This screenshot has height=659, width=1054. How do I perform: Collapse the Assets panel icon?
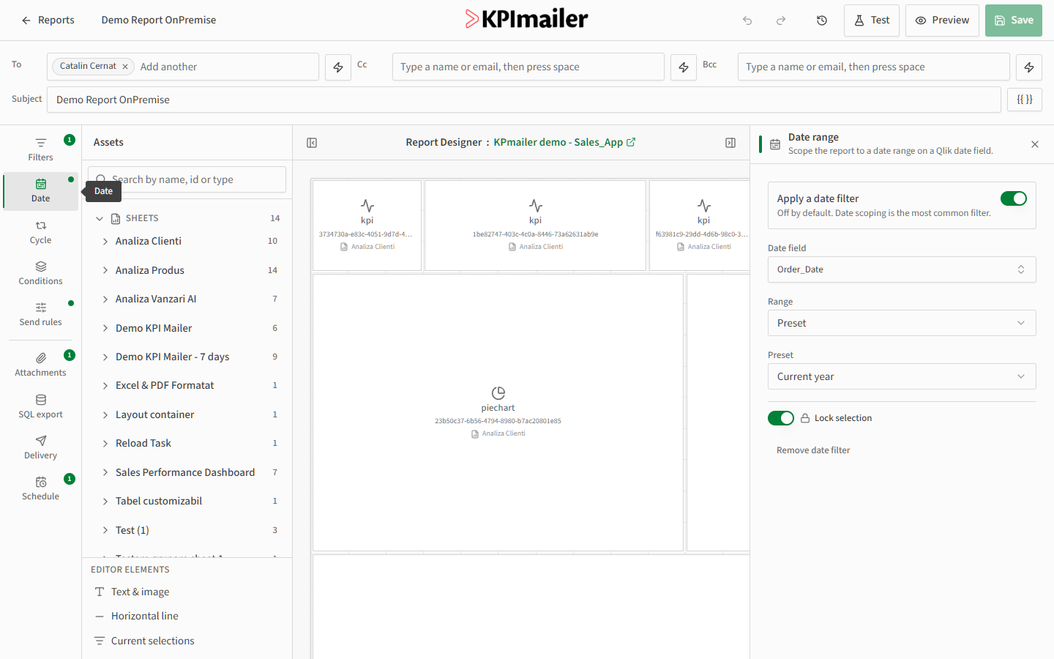[312, 143]
